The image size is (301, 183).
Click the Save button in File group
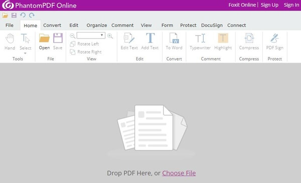click(x=58, y=41)
